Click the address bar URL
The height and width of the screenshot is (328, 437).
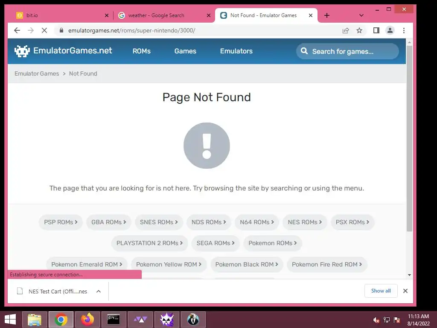tap(131, 30)
